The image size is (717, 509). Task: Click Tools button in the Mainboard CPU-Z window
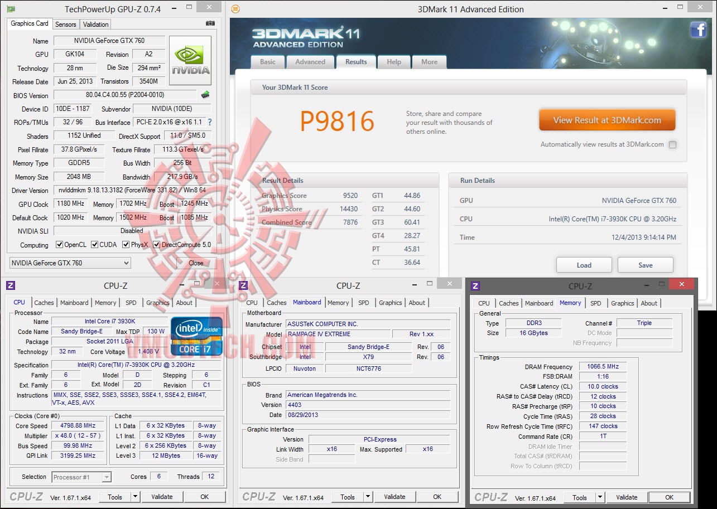348,497
